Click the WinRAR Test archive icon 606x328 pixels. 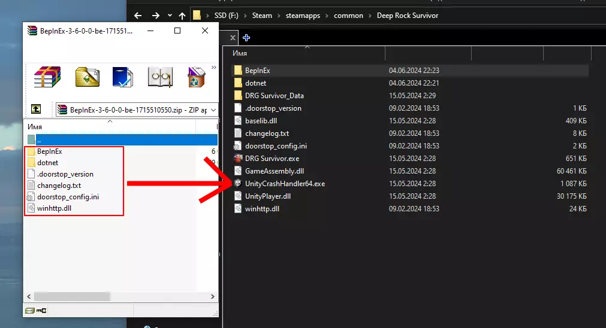click(123, 77)
